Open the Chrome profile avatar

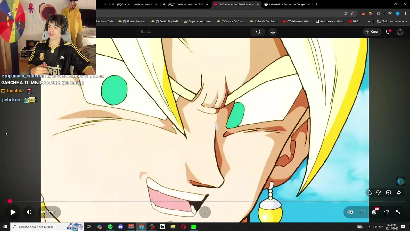pos(398,13)
